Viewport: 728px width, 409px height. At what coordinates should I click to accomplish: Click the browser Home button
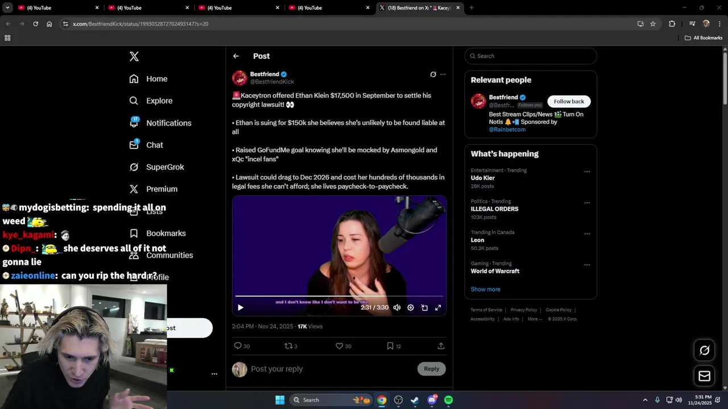pos(49,24)
